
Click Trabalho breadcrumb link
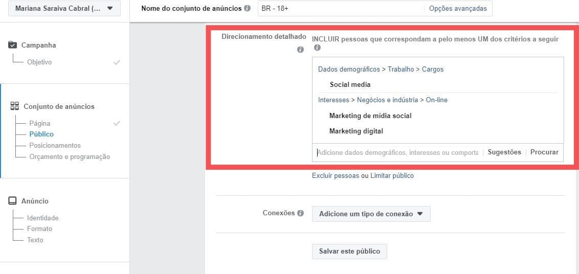pos(400,69)
